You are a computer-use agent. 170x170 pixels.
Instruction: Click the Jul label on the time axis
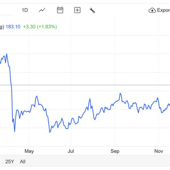point(71,151)
